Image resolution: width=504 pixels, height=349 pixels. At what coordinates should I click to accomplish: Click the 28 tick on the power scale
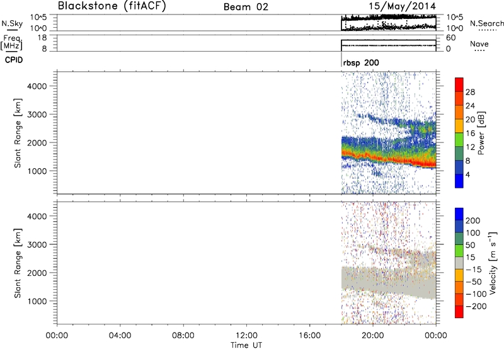pyautogui.click(x=470, y=92)
